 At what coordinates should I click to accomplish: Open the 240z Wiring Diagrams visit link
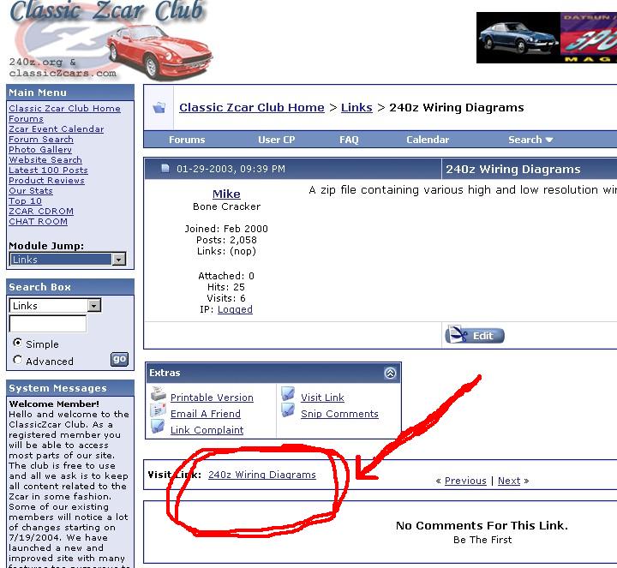[x=262, y=475]
